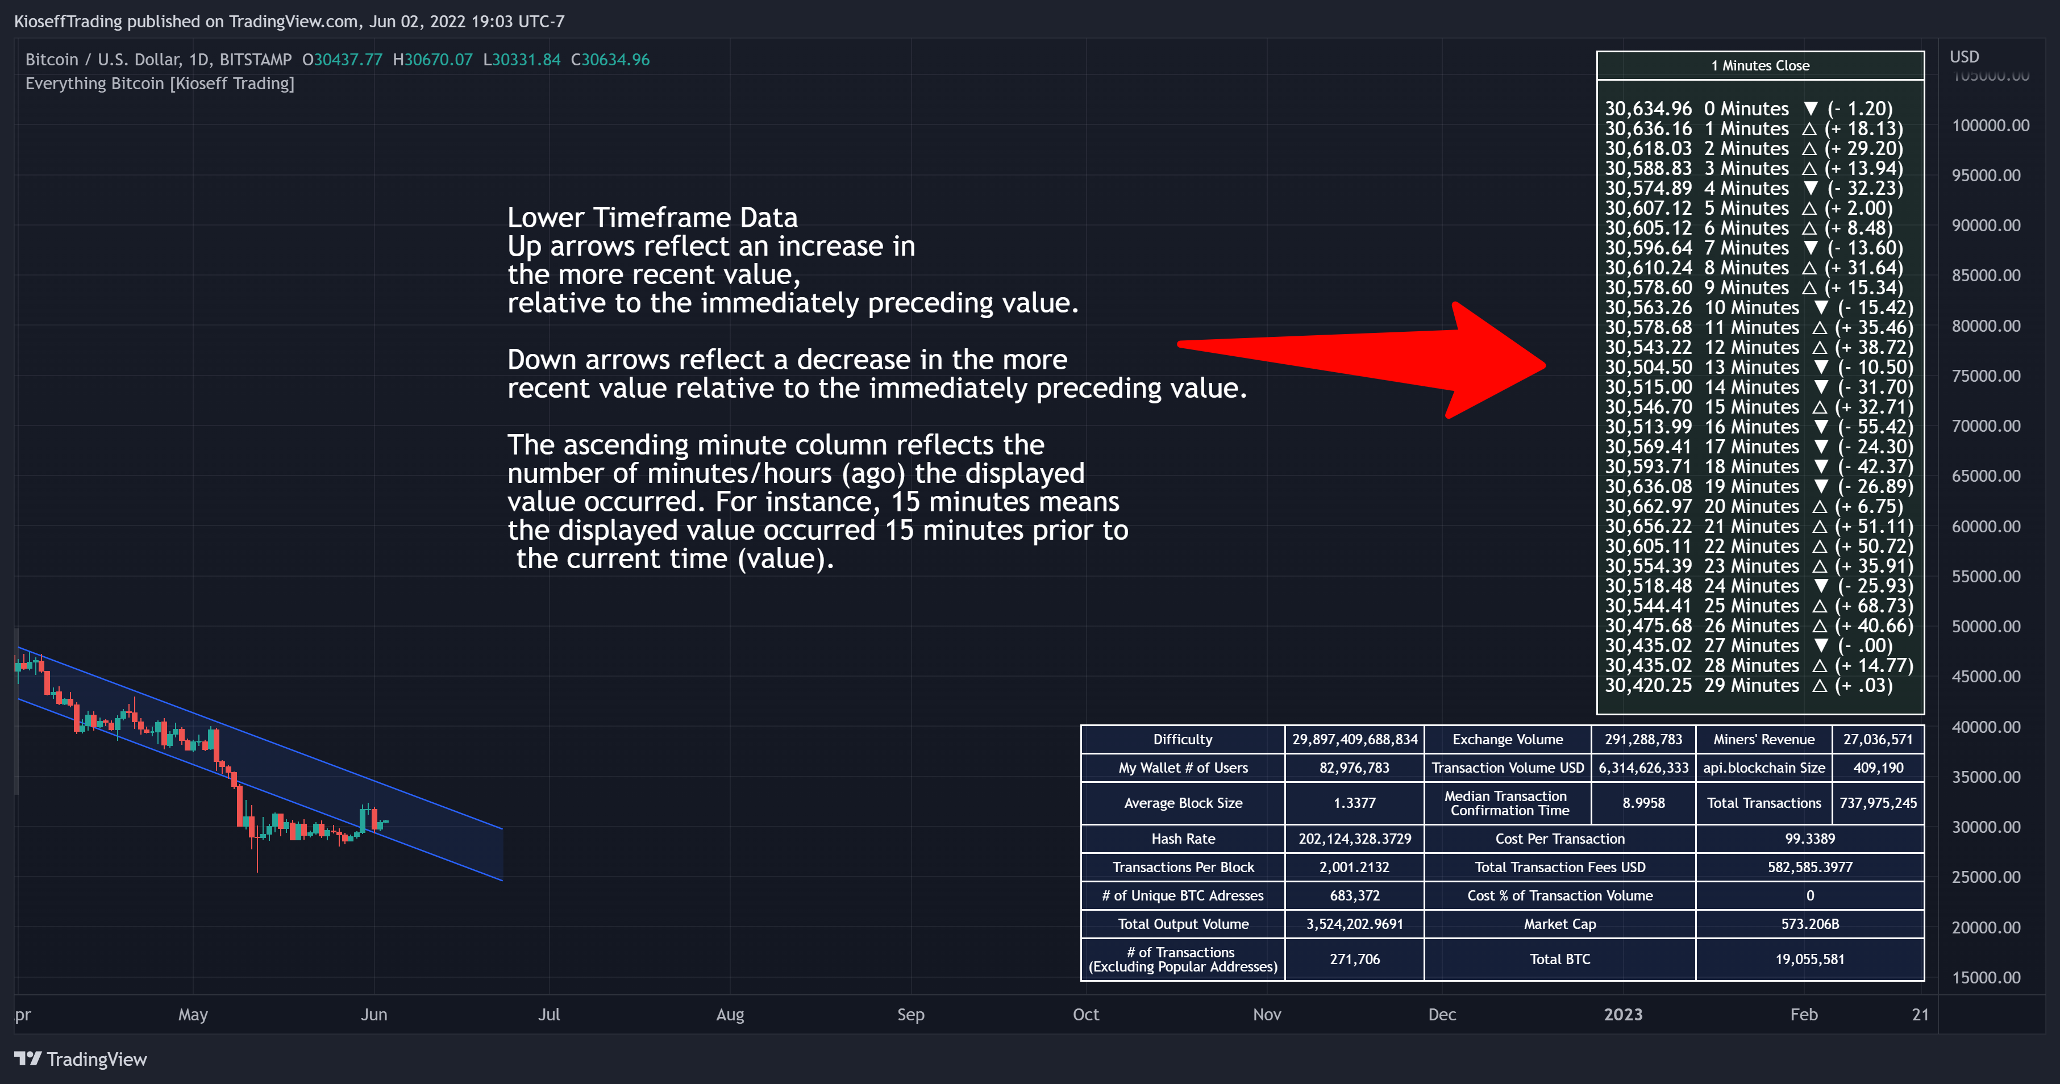Click 'Median Transaction Confirmation Time' cell
Image resolution: width=2060 pixels, height=1084 pixels.
tap(1508, 803)
